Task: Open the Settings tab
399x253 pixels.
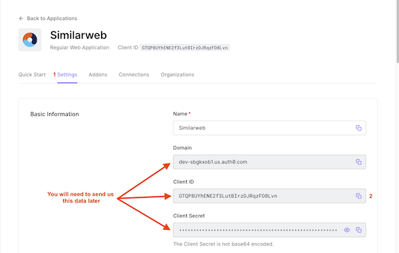Action: 67,75
